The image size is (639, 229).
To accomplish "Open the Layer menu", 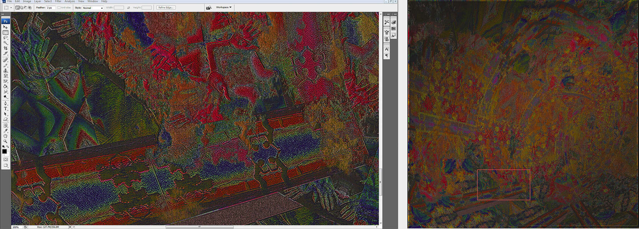I will pyautogui.click(x=38, y=1).
